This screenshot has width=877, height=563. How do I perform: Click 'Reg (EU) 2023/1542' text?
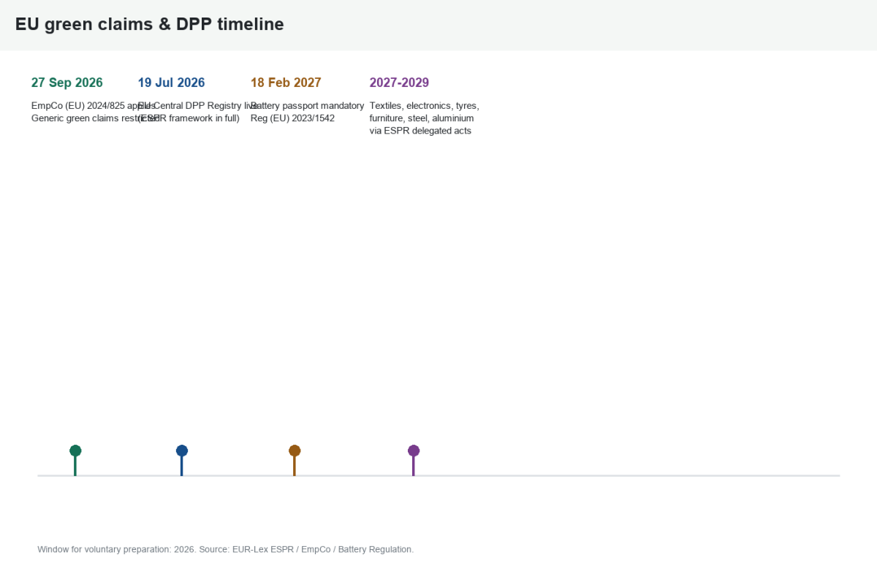click(292, 118)
